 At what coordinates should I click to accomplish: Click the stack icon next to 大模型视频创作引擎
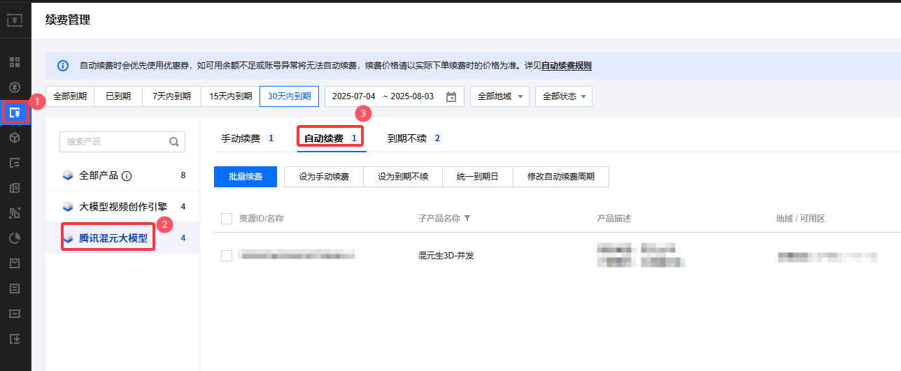pos(68,207)
